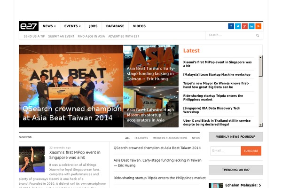
Task: Open QSearch crowned champion link in Business list
Action: pyautogui.click(x=157, y=148)
